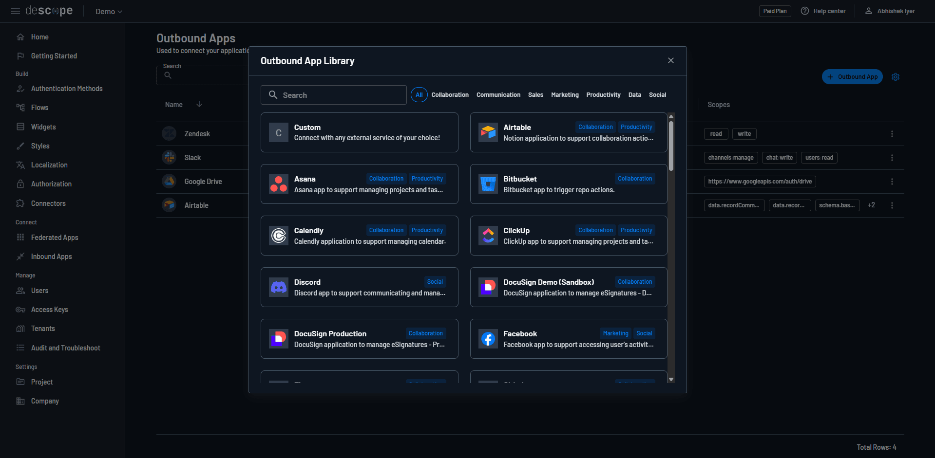Click the project settings gear icon
Image resolution: width=935 pixels, height=458 pixels.
click(895, 76)
